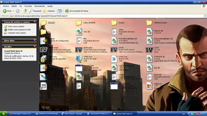This screenshot has height=116, width=207.
Task: Select the movies folder
Action: (x=114, y=23)
